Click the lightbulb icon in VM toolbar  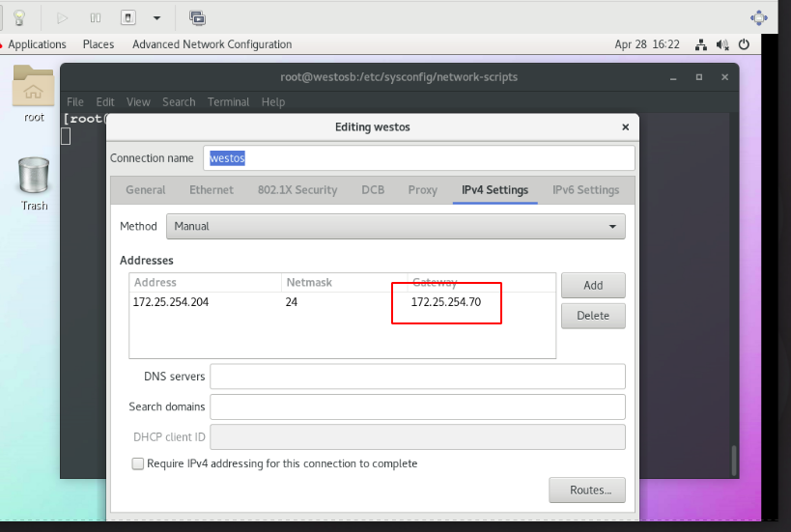point(19,18)
